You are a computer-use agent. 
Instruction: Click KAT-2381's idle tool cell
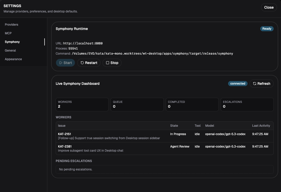[x=197, y=147]
